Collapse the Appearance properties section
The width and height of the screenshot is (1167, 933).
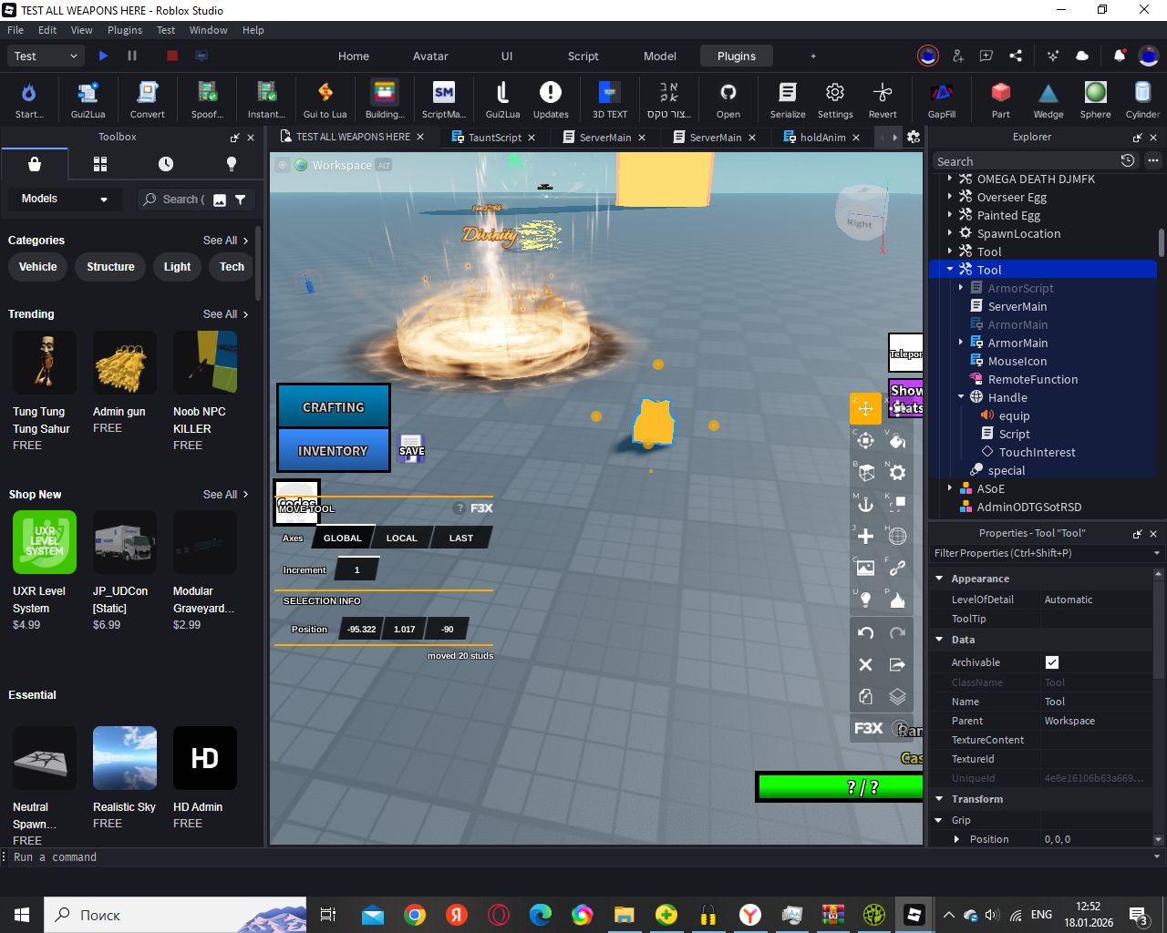tap(939, 579)
